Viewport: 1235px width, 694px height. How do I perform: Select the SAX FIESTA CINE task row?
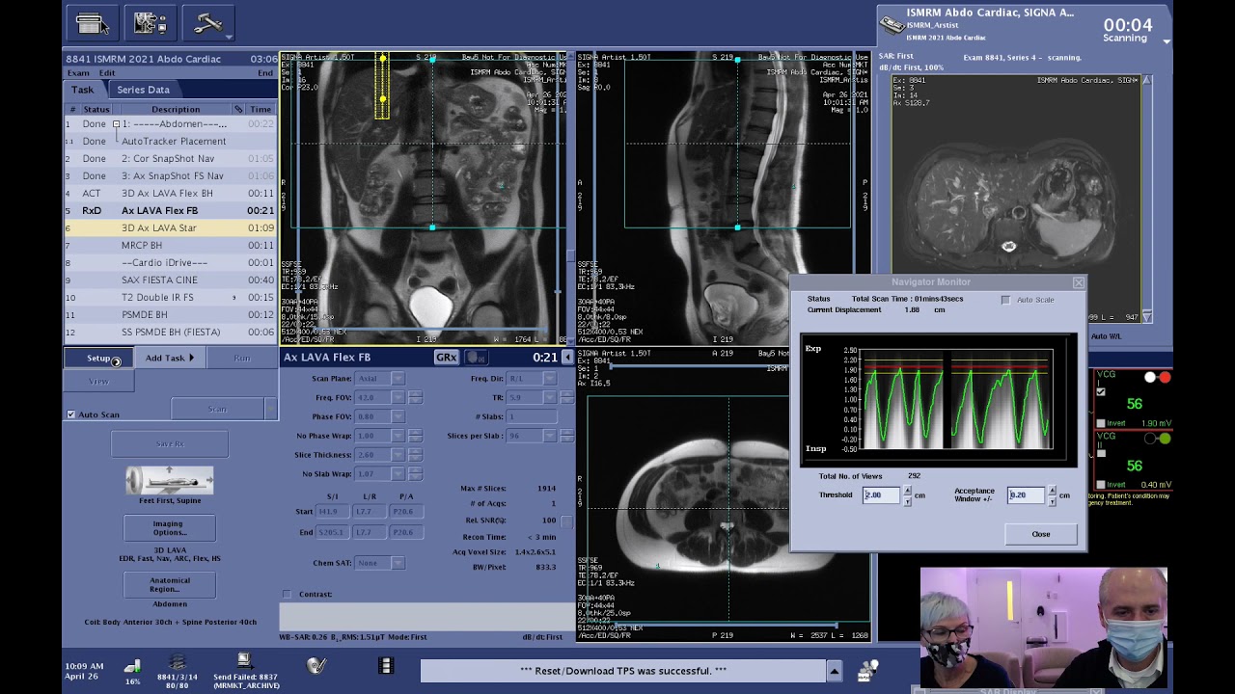click(170, 280)
